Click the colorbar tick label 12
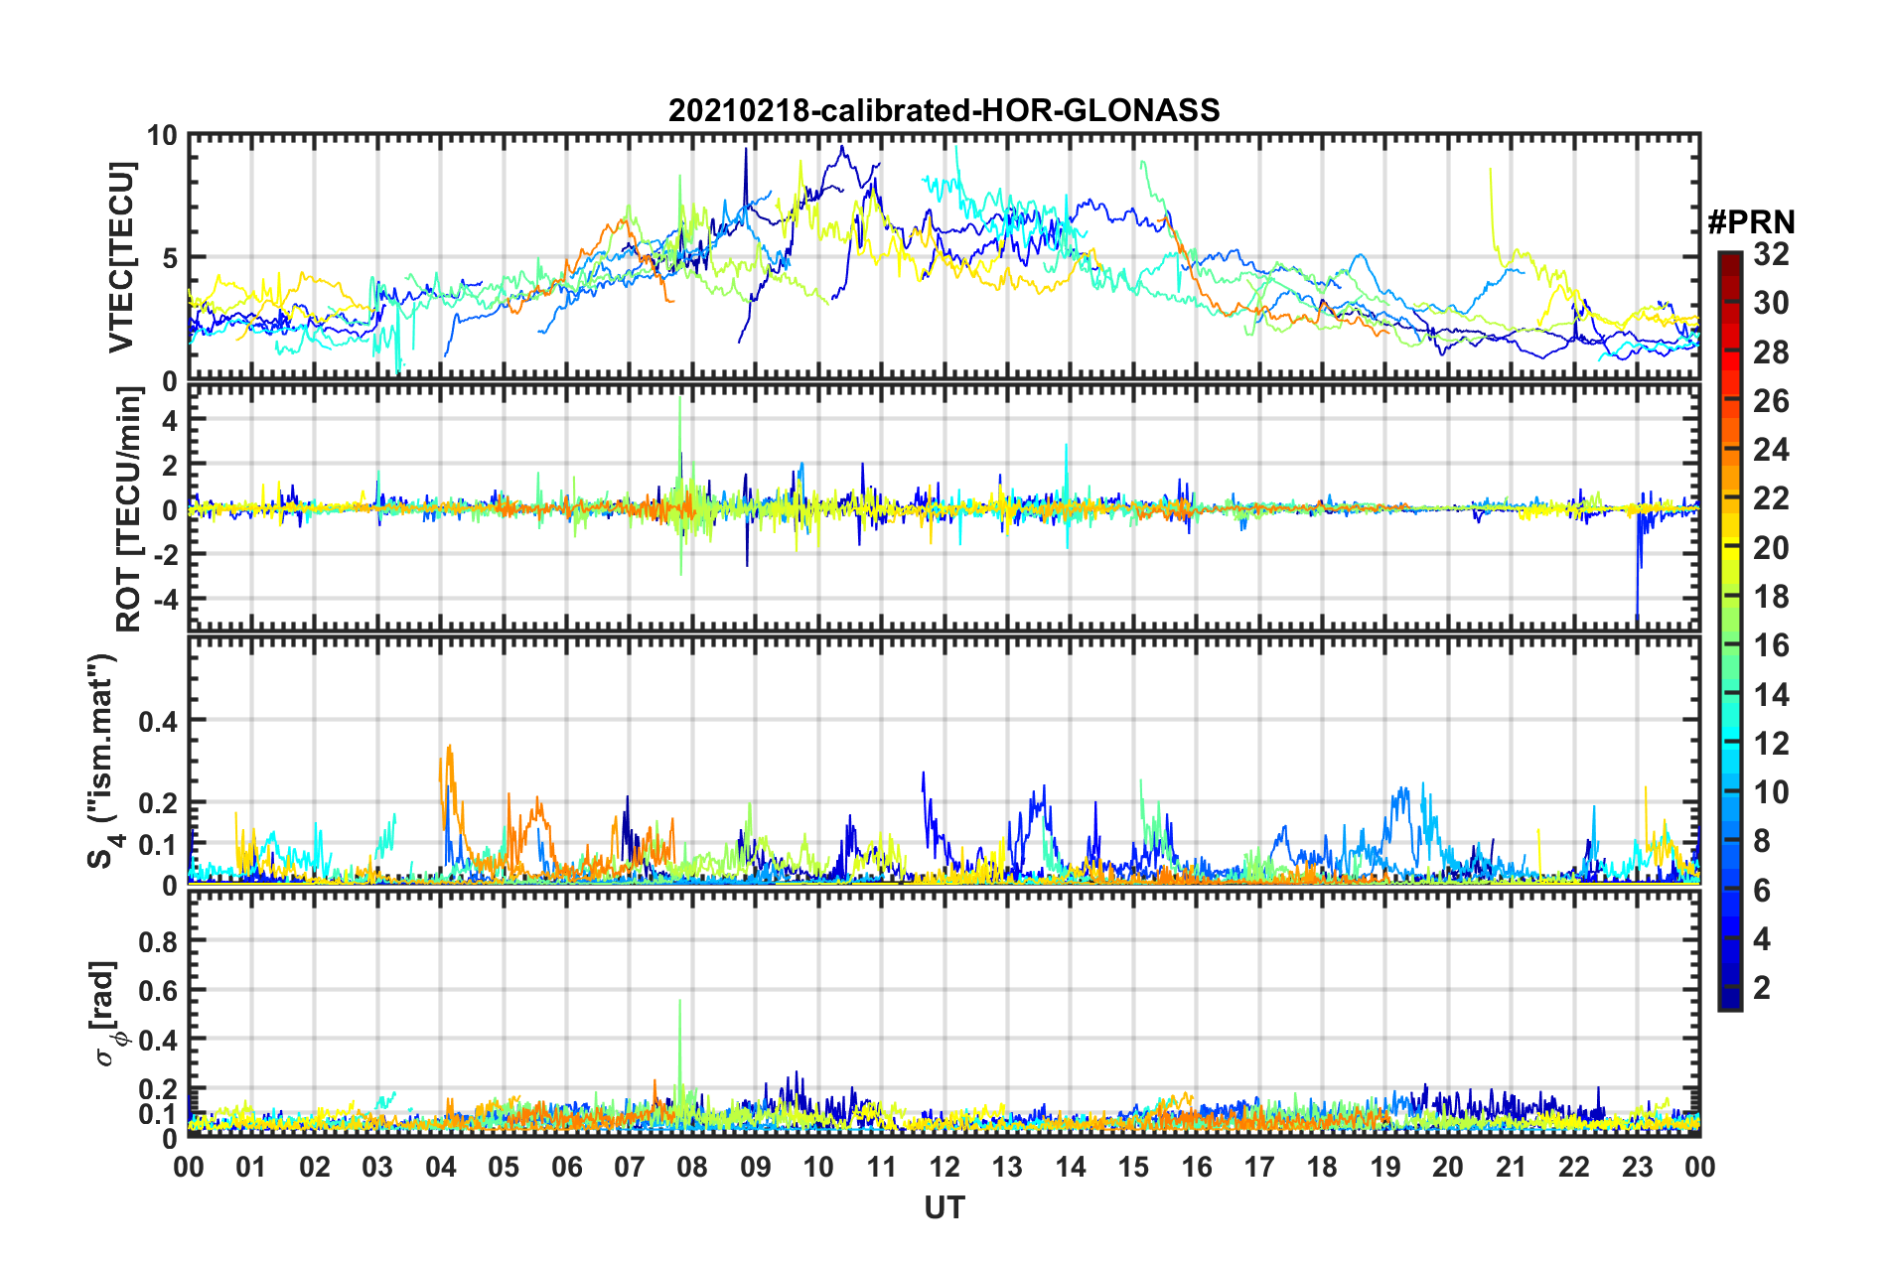Viewport: 1889px width, 1263px height. 1771,744
